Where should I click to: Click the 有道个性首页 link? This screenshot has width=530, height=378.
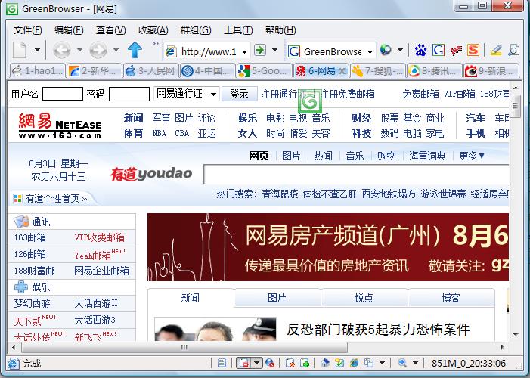pyautogui.click(x=52, y=199)
